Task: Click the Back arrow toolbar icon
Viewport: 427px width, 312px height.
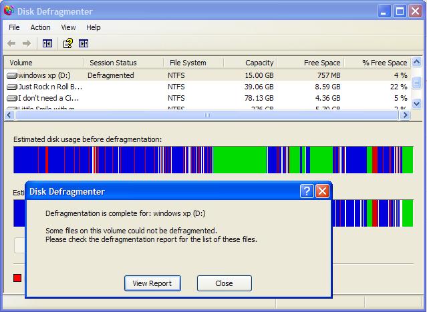Action: click(x=11, y=43)
